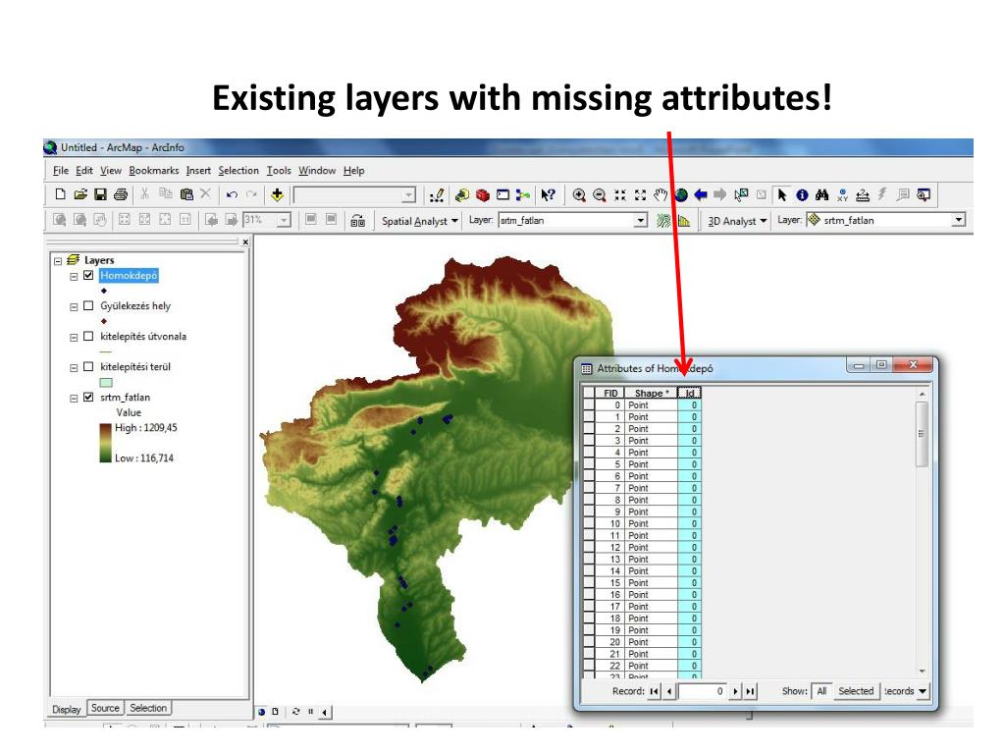This screenshot has width=1005, height=754.
Task: Collapse the Homokdepó layer legend
Action: tap(74, 276)
